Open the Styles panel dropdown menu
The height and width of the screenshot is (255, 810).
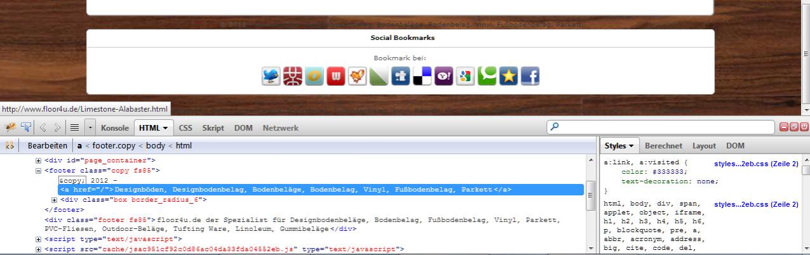pyautogui.click(x=621, y=146)
